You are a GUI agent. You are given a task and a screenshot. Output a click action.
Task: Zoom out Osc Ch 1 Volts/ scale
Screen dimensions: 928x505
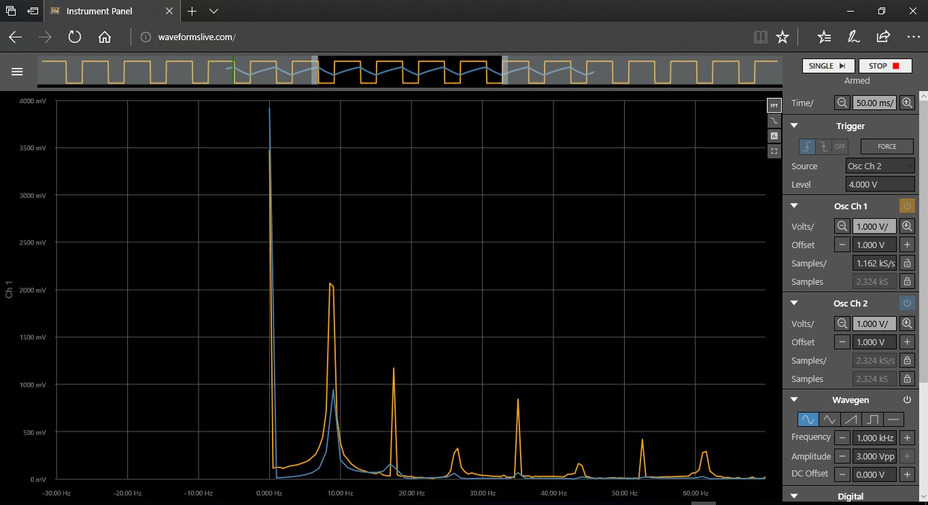(842, 226)
